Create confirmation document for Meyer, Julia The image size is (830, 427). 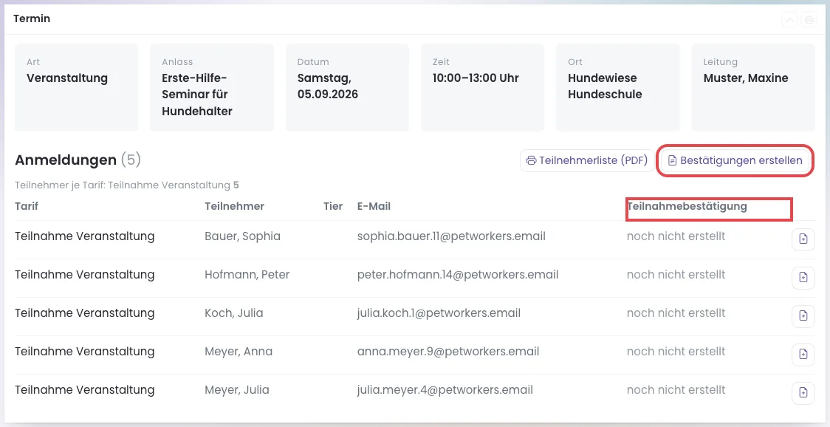point(803,393)
